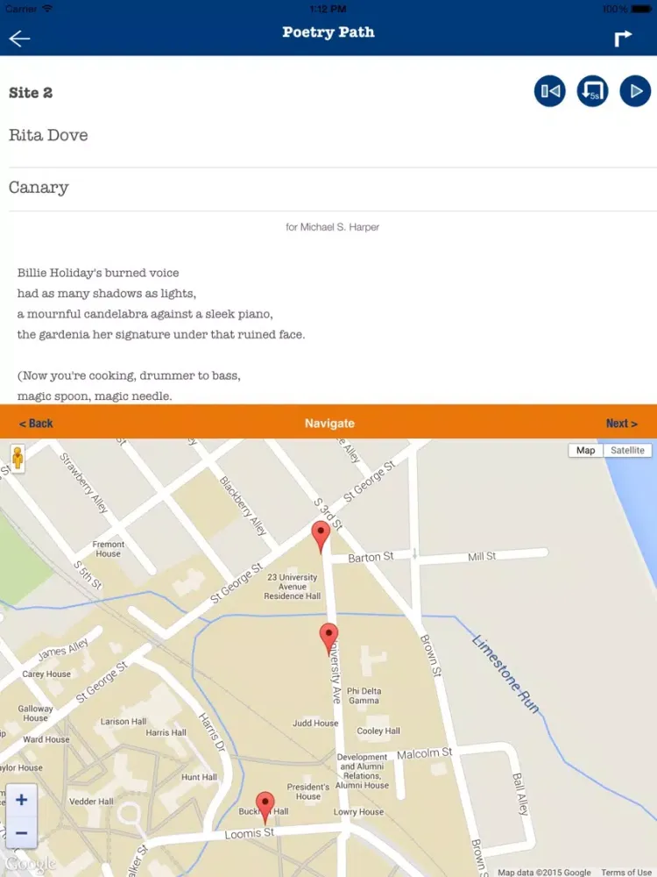The height and width of the screenshot is (877, 657).
Task: Click the President's House map label
Action: [x=307, y=791]
